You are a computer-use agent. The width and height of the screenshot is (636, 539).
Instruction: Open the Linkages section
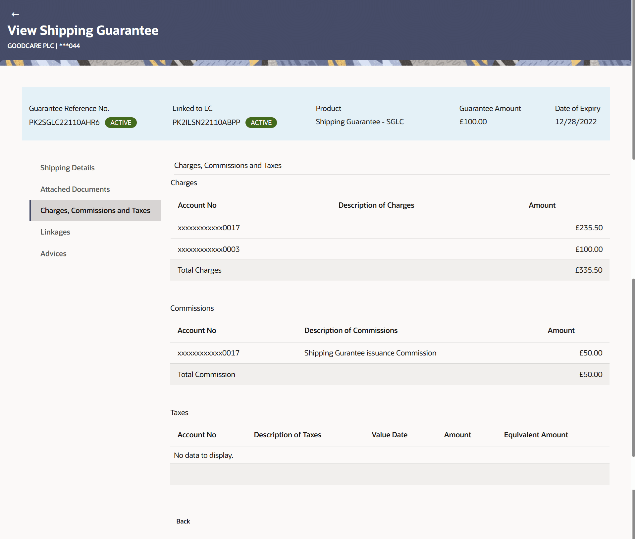tap(55, 232)
